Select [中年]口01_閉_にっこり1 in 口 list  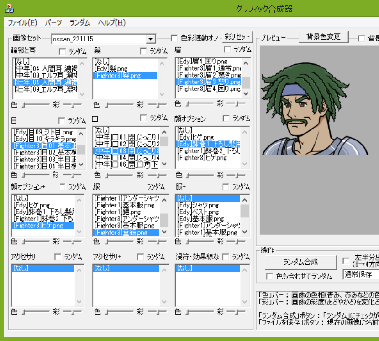pos(126,137)
